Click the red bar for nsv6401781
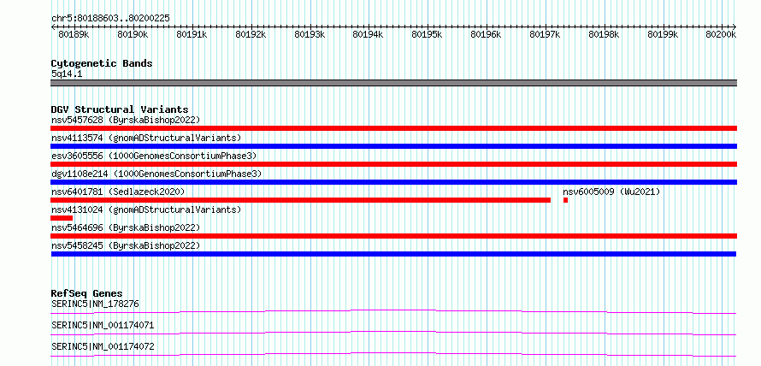 (x=300, y=200)
